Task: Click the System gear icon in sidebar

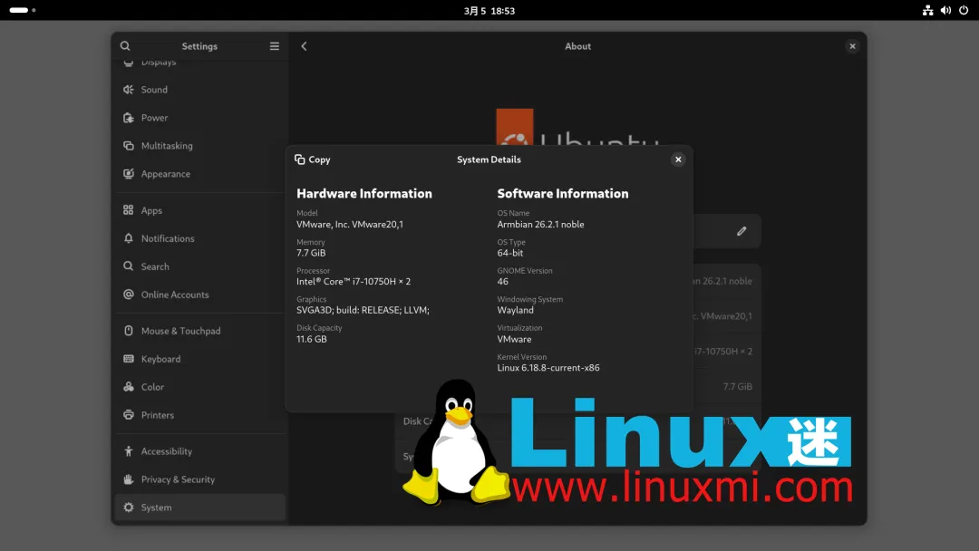Action: (x=129, y=507)
